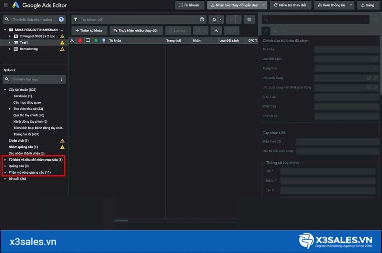The width and height of the screenshot is (382, 253).
Task: Click the warning icon beside Remarketing
Action: [62, 49]
